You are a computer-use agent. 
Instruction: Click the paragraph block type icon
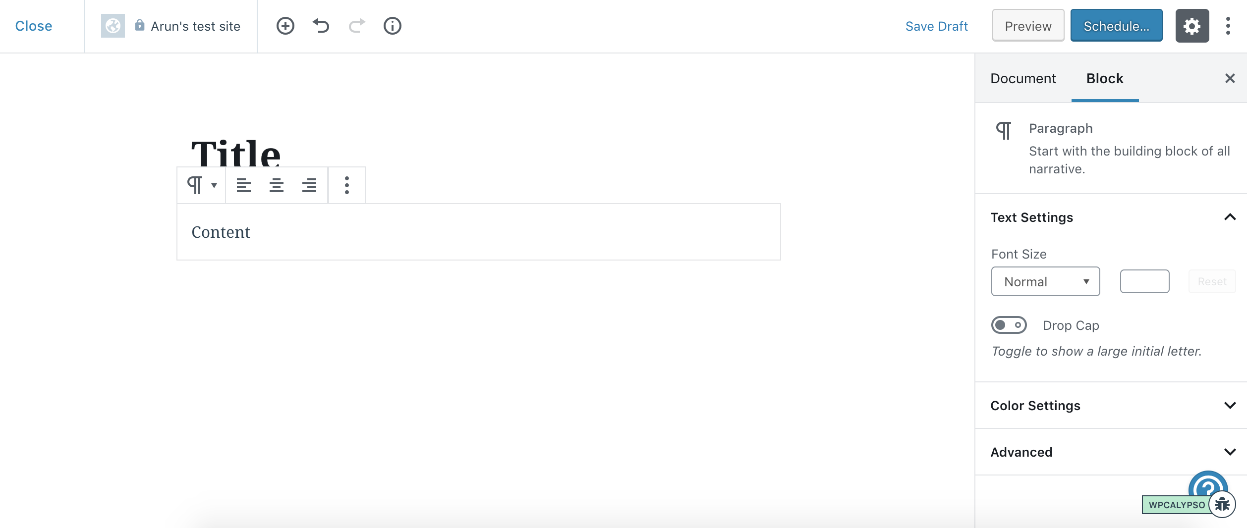tap(195, 185)
